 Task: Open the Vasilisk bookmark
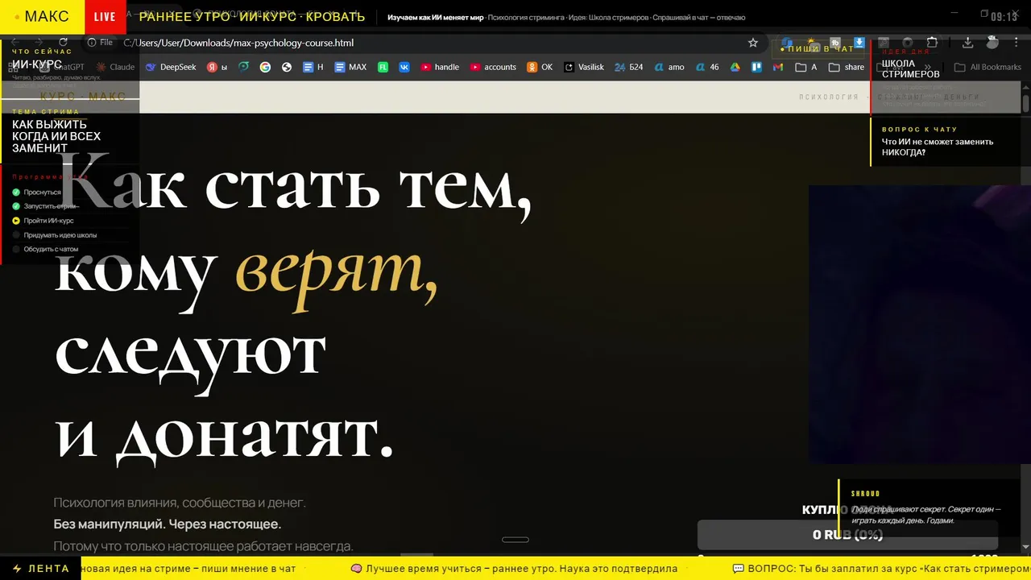584,67
